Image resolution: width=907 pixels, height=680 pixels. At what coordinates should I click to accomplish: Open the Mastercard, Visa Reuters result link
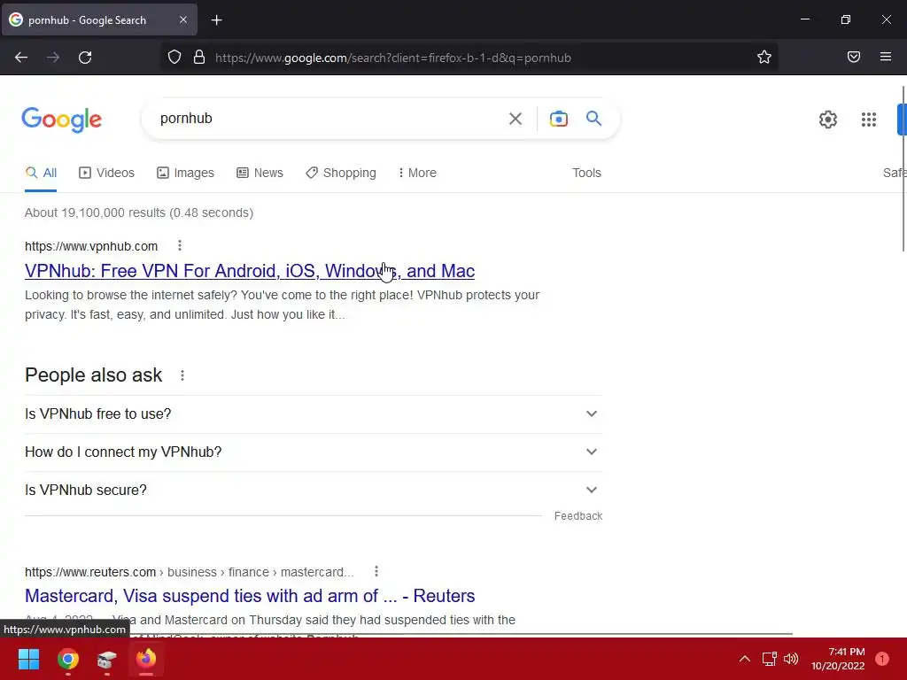250,596
